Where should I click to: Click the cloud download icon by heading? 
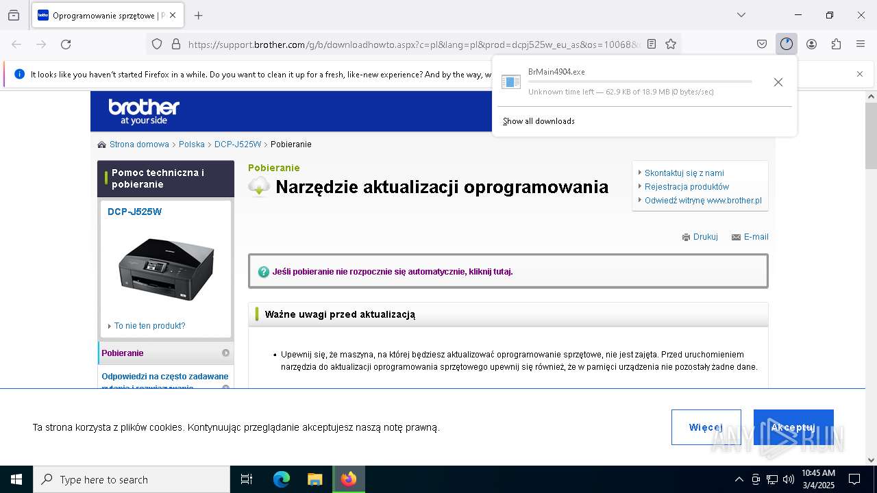pyautogui.click(x=259, y=186)
